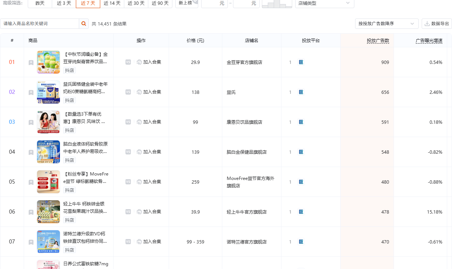The width and height of the screenshot is (452, 269).
Task: Click the 数据导出 export button
Action: [x=436, y=24]
